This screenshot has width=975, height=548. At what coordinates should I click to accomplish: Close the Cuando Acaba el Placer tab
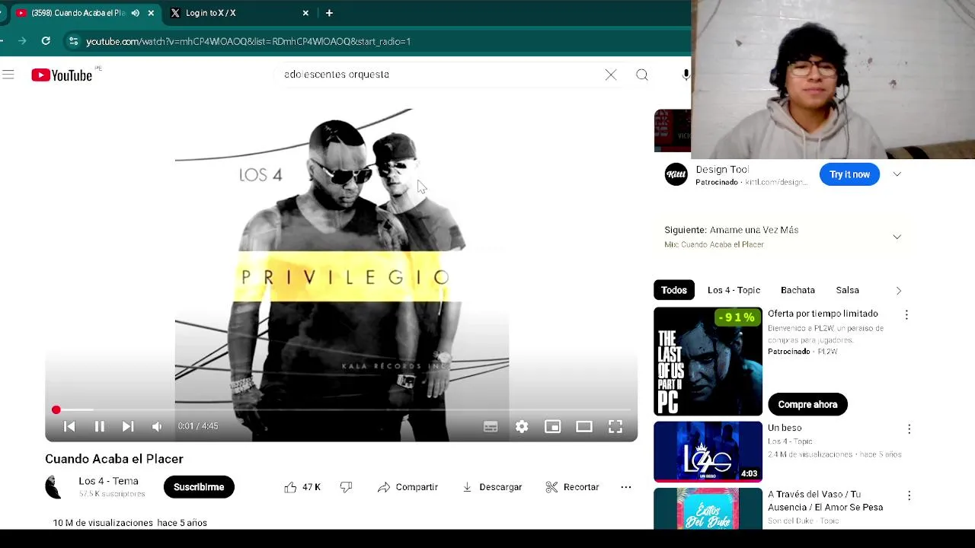[x=151, y=13]
